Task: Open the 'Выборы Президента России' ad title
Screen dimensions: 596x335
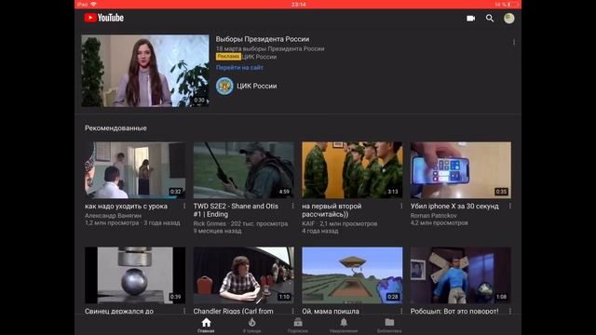Action: pyautogui.click(x=263, y=39)
